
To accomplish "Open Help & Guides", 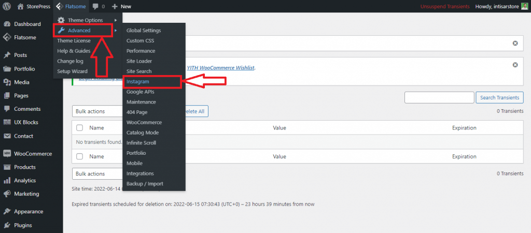I will coord(74,51).
